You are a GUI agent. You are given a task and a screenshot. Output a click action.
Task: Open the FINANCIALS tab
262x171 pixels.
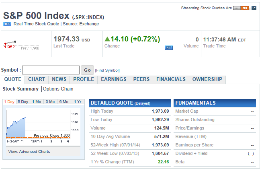(x=171, y=79)
